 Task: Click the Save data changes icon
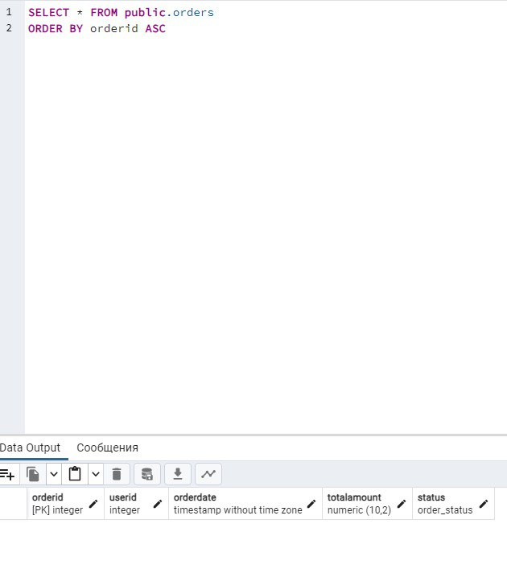[x=146, y=474]
